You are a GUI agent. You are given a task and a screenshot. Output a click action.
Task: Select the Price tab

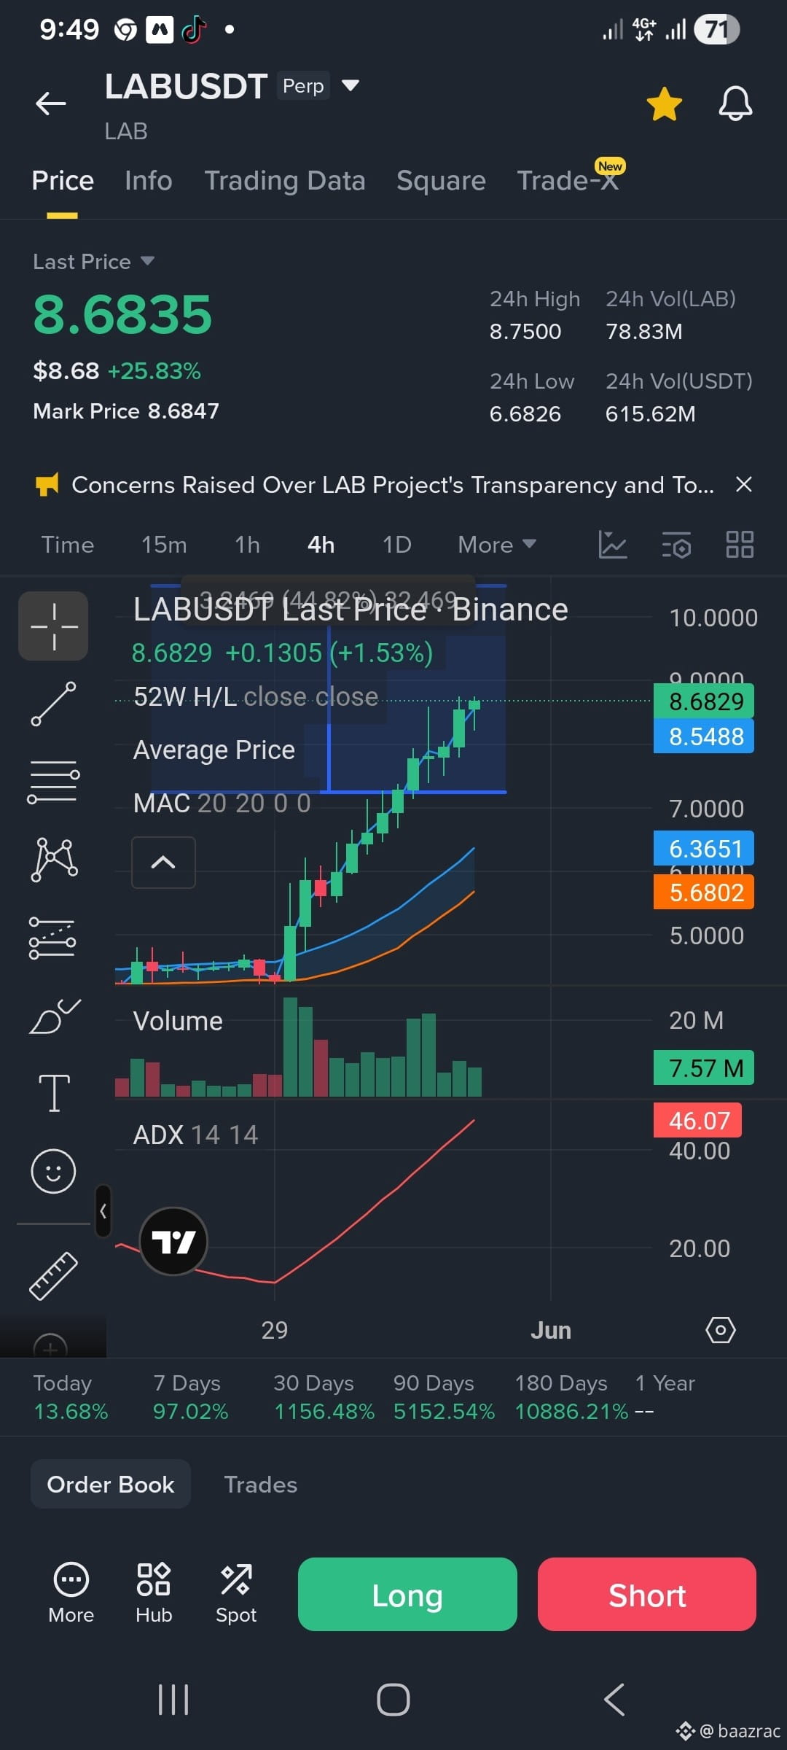coord(63,180)
